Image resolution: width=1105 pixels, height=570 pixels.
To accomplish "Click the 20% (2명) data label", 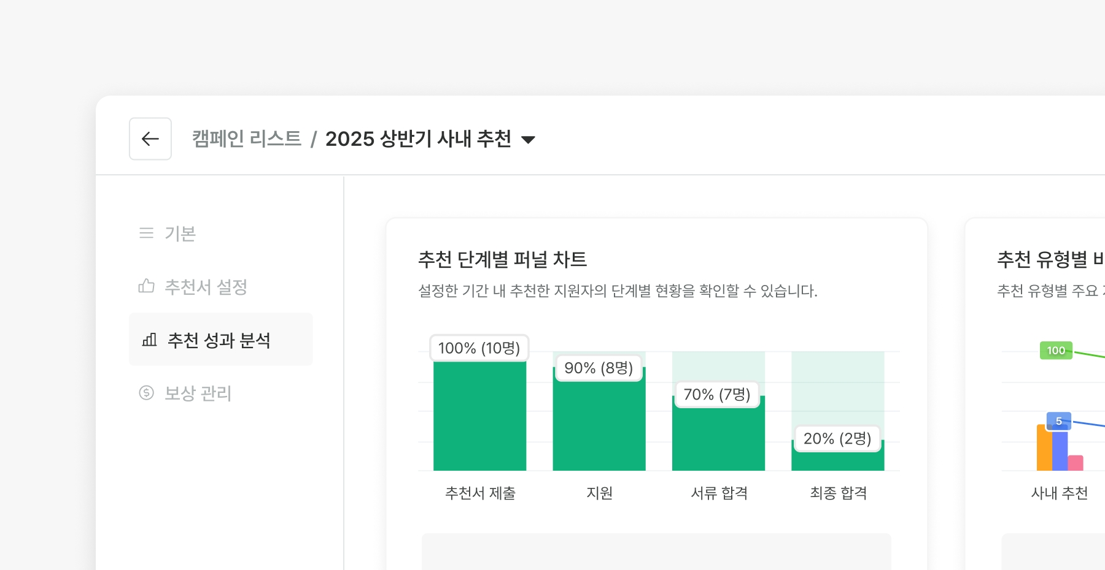I will pyautogui.click(x=837, y=439).
